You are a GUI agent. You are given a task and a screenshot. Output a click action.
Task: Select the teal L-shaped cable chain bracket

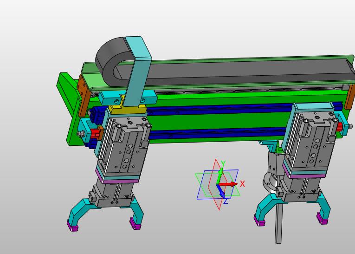138,72
